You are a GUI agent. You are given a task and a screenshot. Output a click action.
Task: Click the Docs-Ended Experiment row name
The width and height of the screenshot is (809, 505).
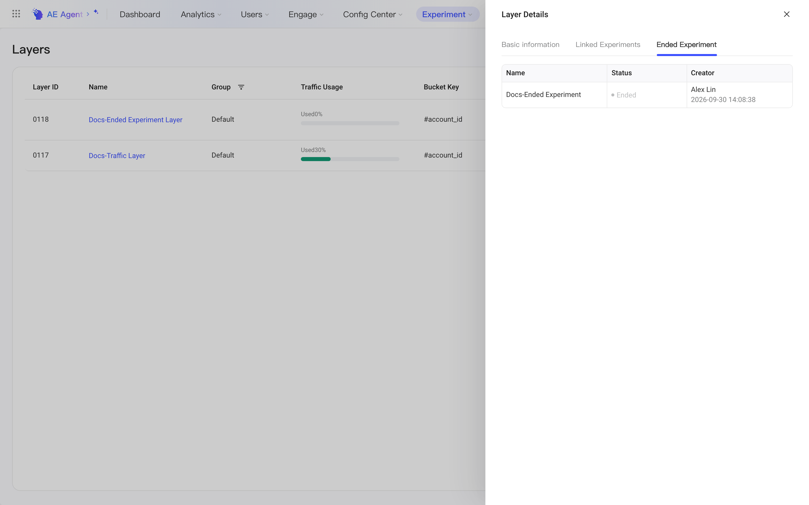tap(543, 95)
